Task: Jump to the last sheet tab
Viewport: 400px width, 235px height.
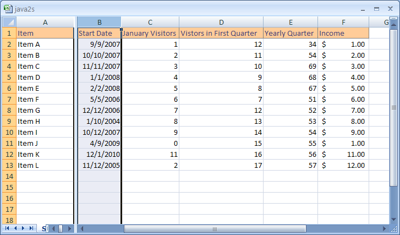Action: point(32,228)
